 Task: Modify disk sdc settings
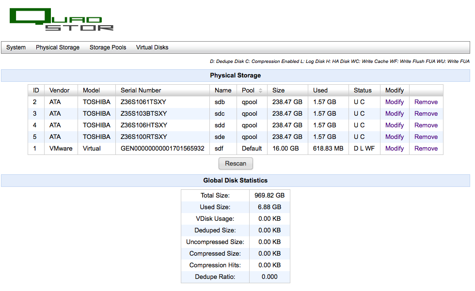click(395, 114)
